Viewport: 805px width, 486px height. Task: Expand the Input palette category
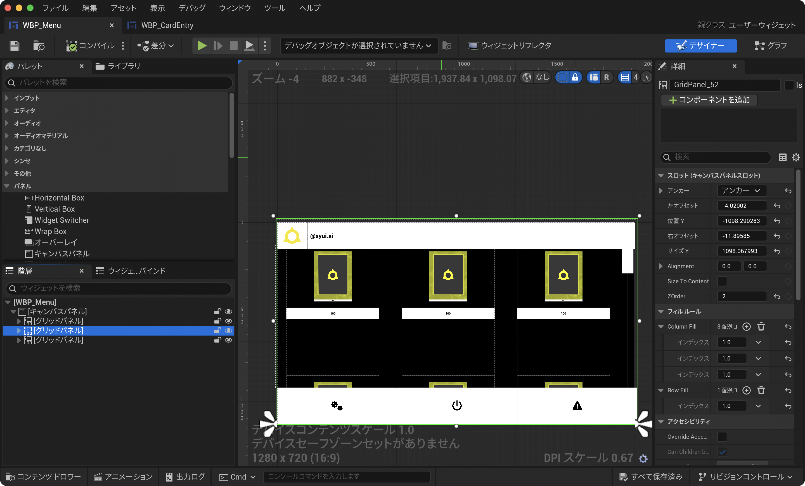7,98
